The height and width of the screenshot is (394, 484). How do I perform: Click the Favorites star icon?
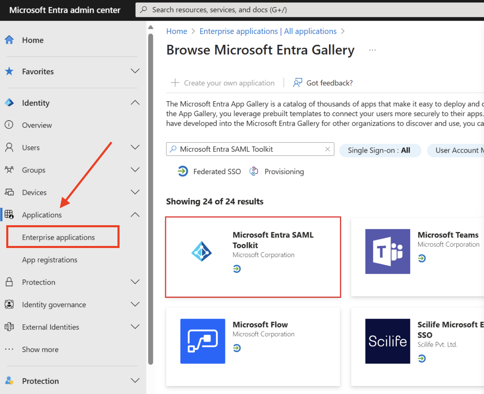(9, 71)
